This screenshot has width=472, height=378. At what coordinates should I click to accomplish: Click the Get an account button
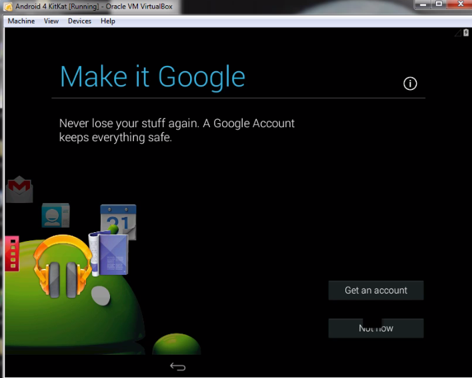point(376,290)
